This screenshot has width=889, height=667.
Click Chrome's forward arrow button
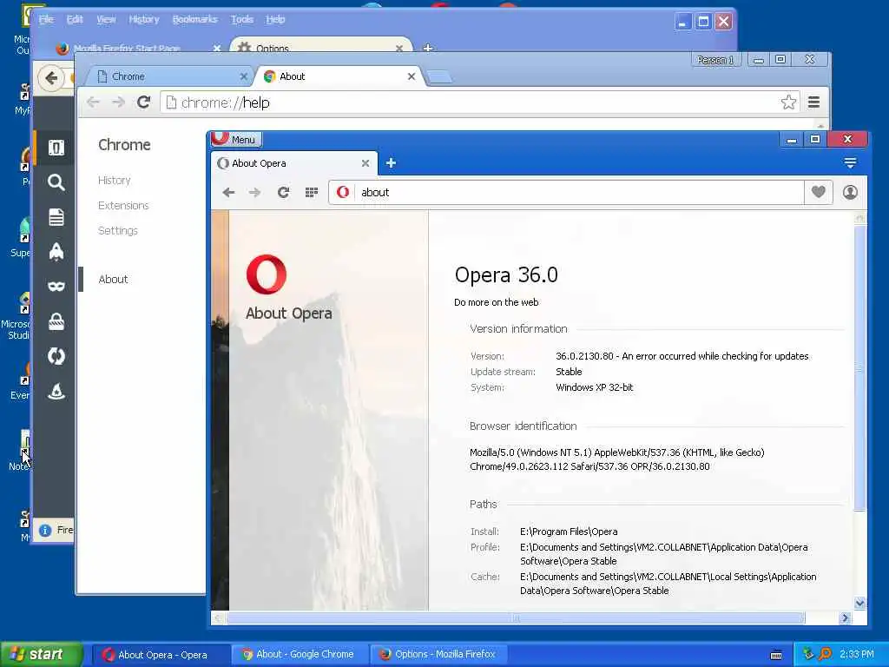(118, 102)
